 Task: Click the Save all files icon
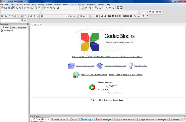[12, 8]
